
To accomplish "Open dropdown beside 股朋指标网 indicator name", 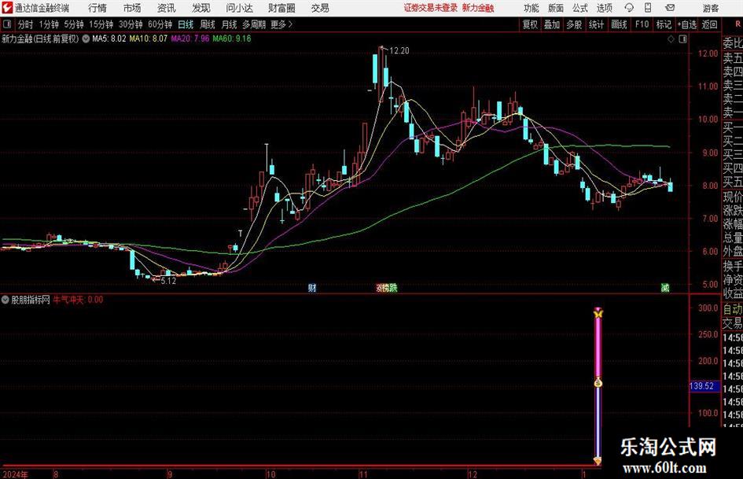I will [x=6, y=300].
